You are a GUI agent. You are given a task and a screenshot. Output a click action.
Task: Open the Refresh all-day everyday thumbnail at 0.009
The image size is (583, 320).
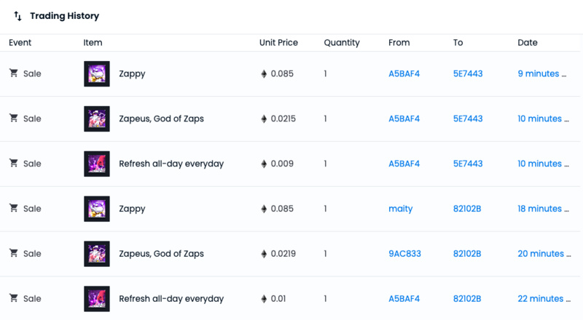click(x=97, y=164)
